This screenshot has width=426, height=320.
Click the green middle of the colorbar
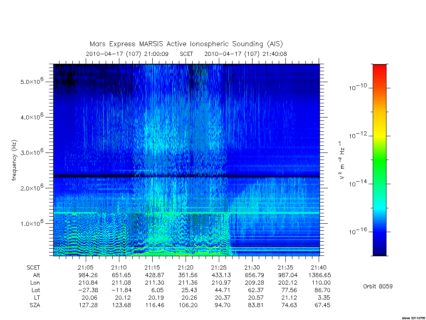point(379,160)
